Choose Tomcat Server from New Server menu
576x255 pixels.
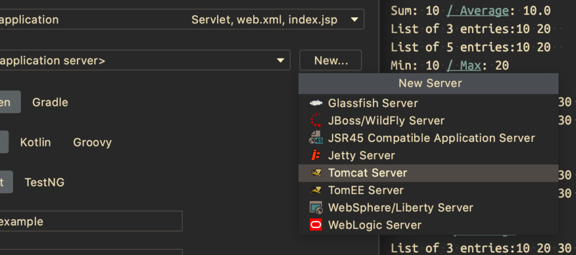coord(367,173)
